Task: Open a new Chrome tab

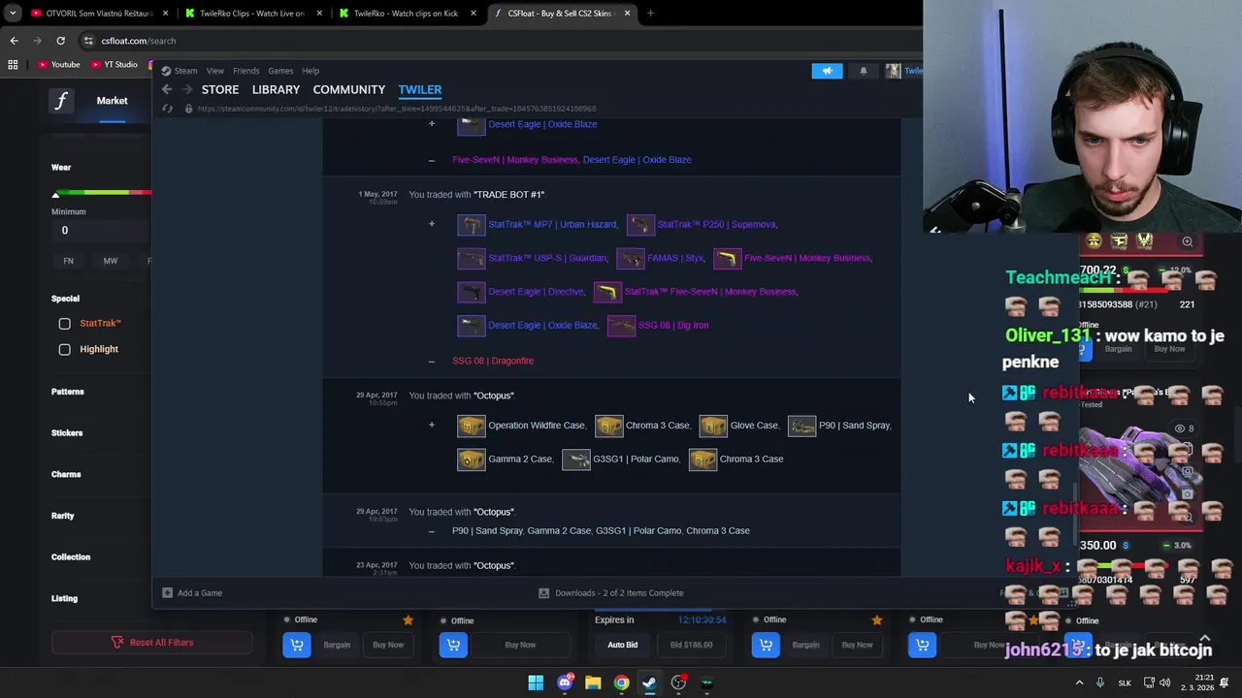Action: (650, 14)
